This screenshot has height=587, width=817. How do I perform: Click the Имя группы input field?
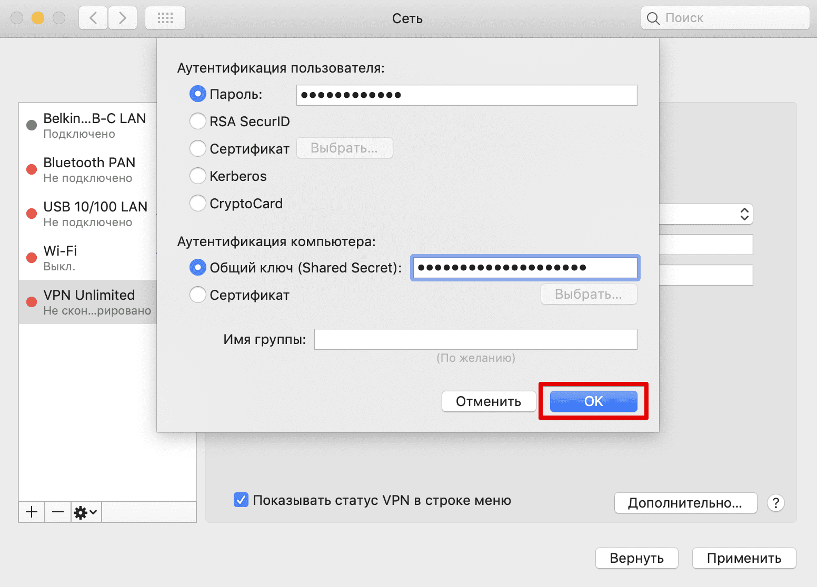click(475, 339)
